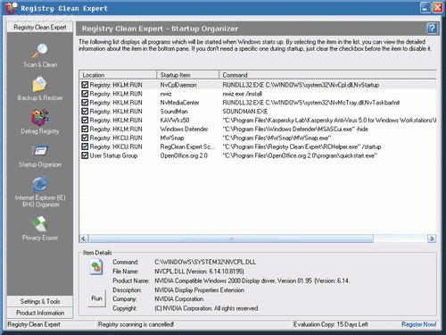Select the NvMediaCenter startup item name
446x335 pixels.
(179, 103)
